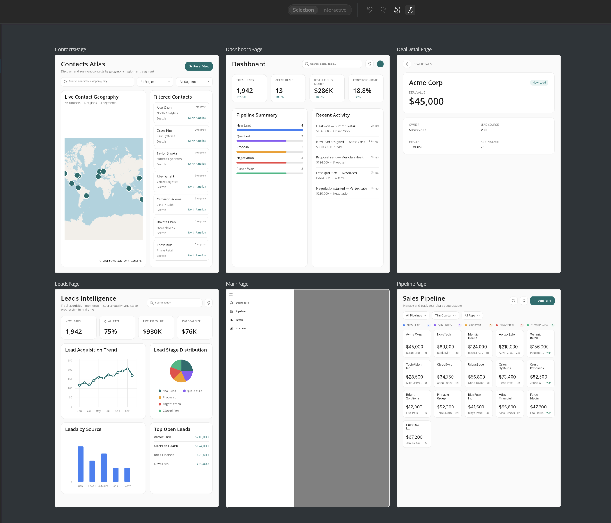Open the All Pipelines dropdown
Image resolution: width=611 pixels, height=523 pixels.
[x=416, y=316]
